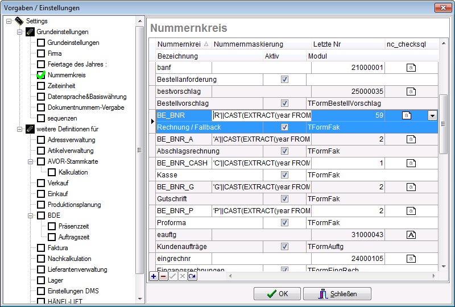Select Firma in settings tree
The image size is (455, 307).
55,53
